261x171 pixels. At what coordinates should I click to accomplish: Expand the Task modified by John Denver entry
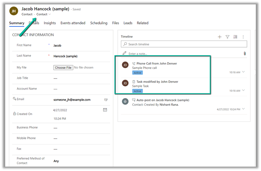point(243,91)
